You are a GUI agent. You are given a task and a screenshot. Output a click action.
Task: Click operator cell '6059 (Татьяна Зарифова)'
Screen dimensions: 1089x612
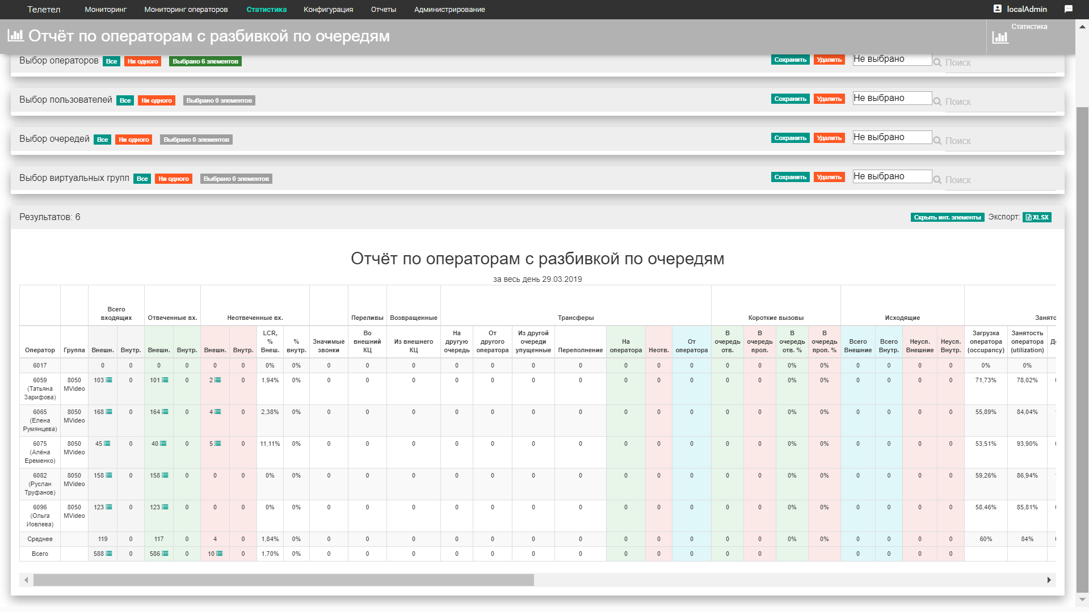[40, 389]
